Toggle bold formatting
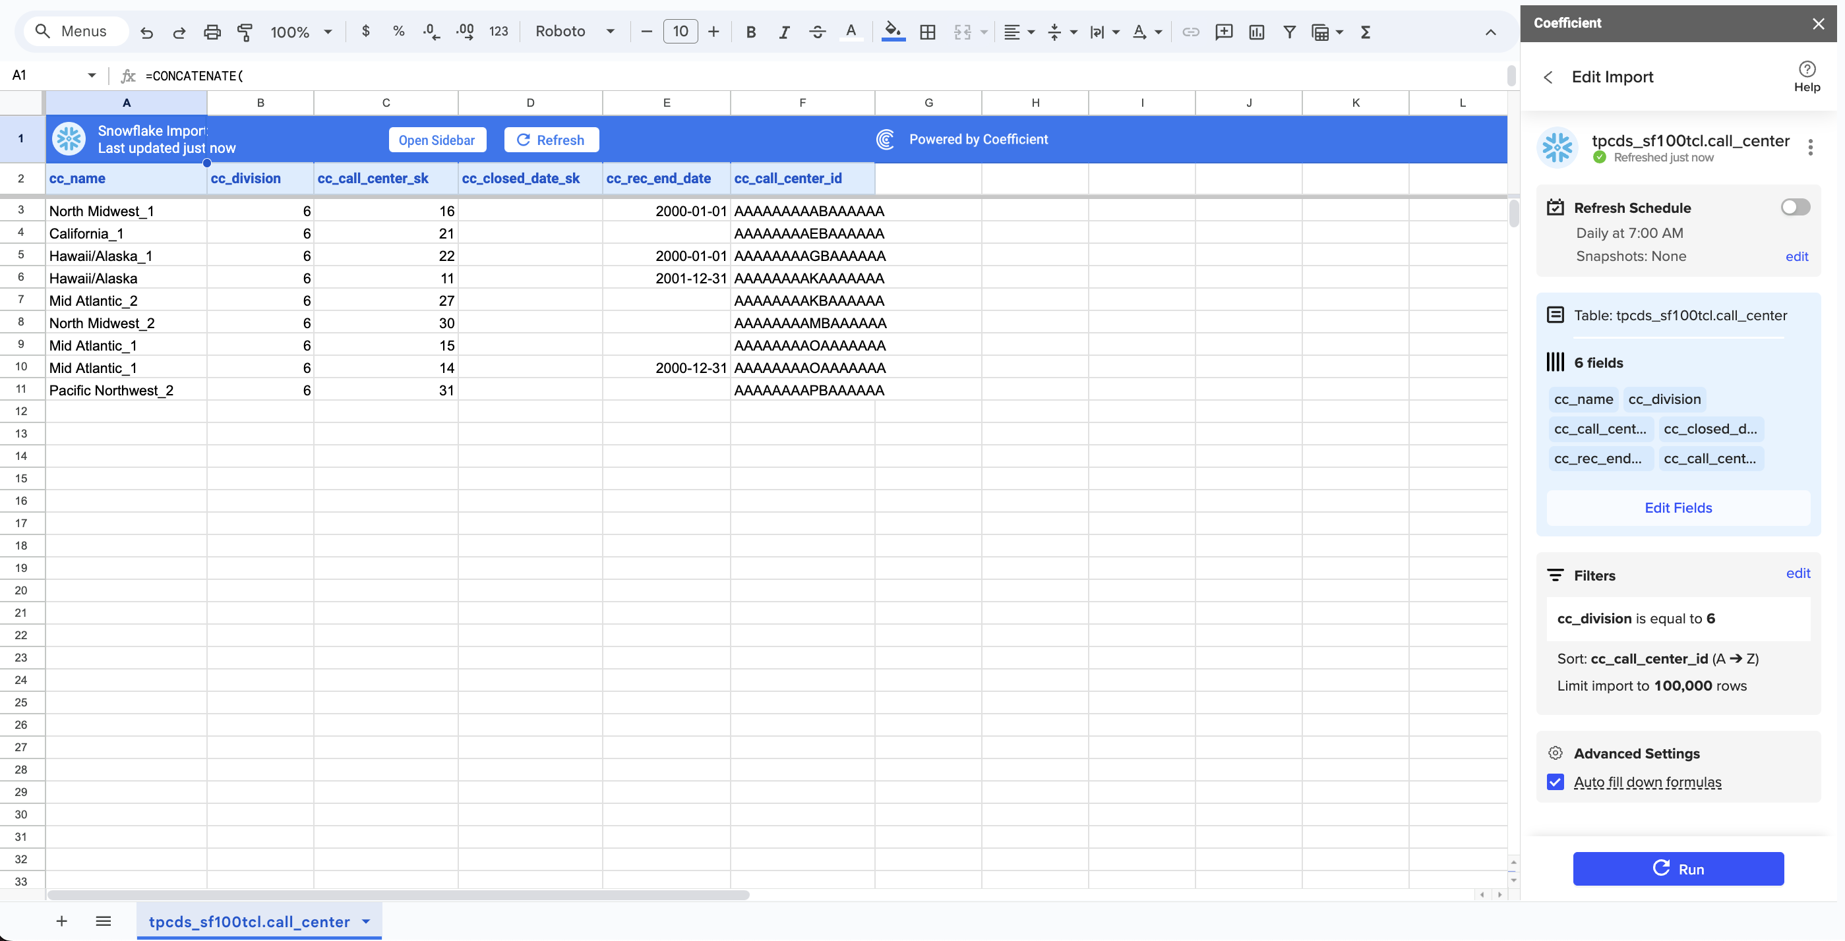Viewport: 1845px width, 941px height. [750, 32]
